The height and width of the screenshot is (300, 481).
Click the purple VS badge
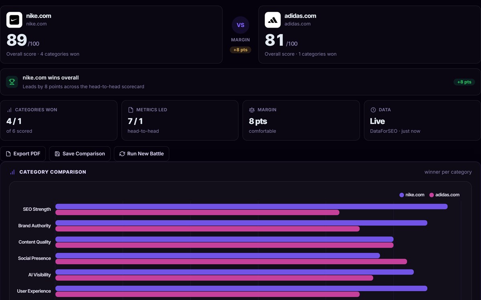(240, 25)
